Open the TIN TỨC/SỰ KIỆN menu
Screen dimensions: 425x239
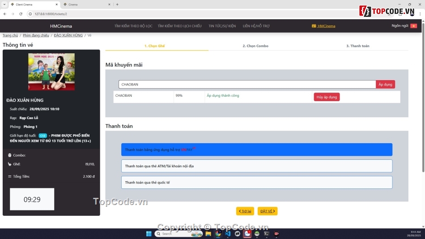pyautogui.click(x=222, y=26)
